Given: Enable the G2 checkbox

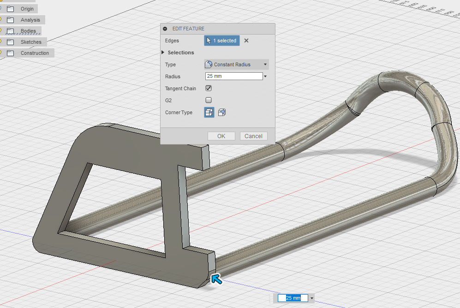Looking at the screenshot, I should click(209, 100).
